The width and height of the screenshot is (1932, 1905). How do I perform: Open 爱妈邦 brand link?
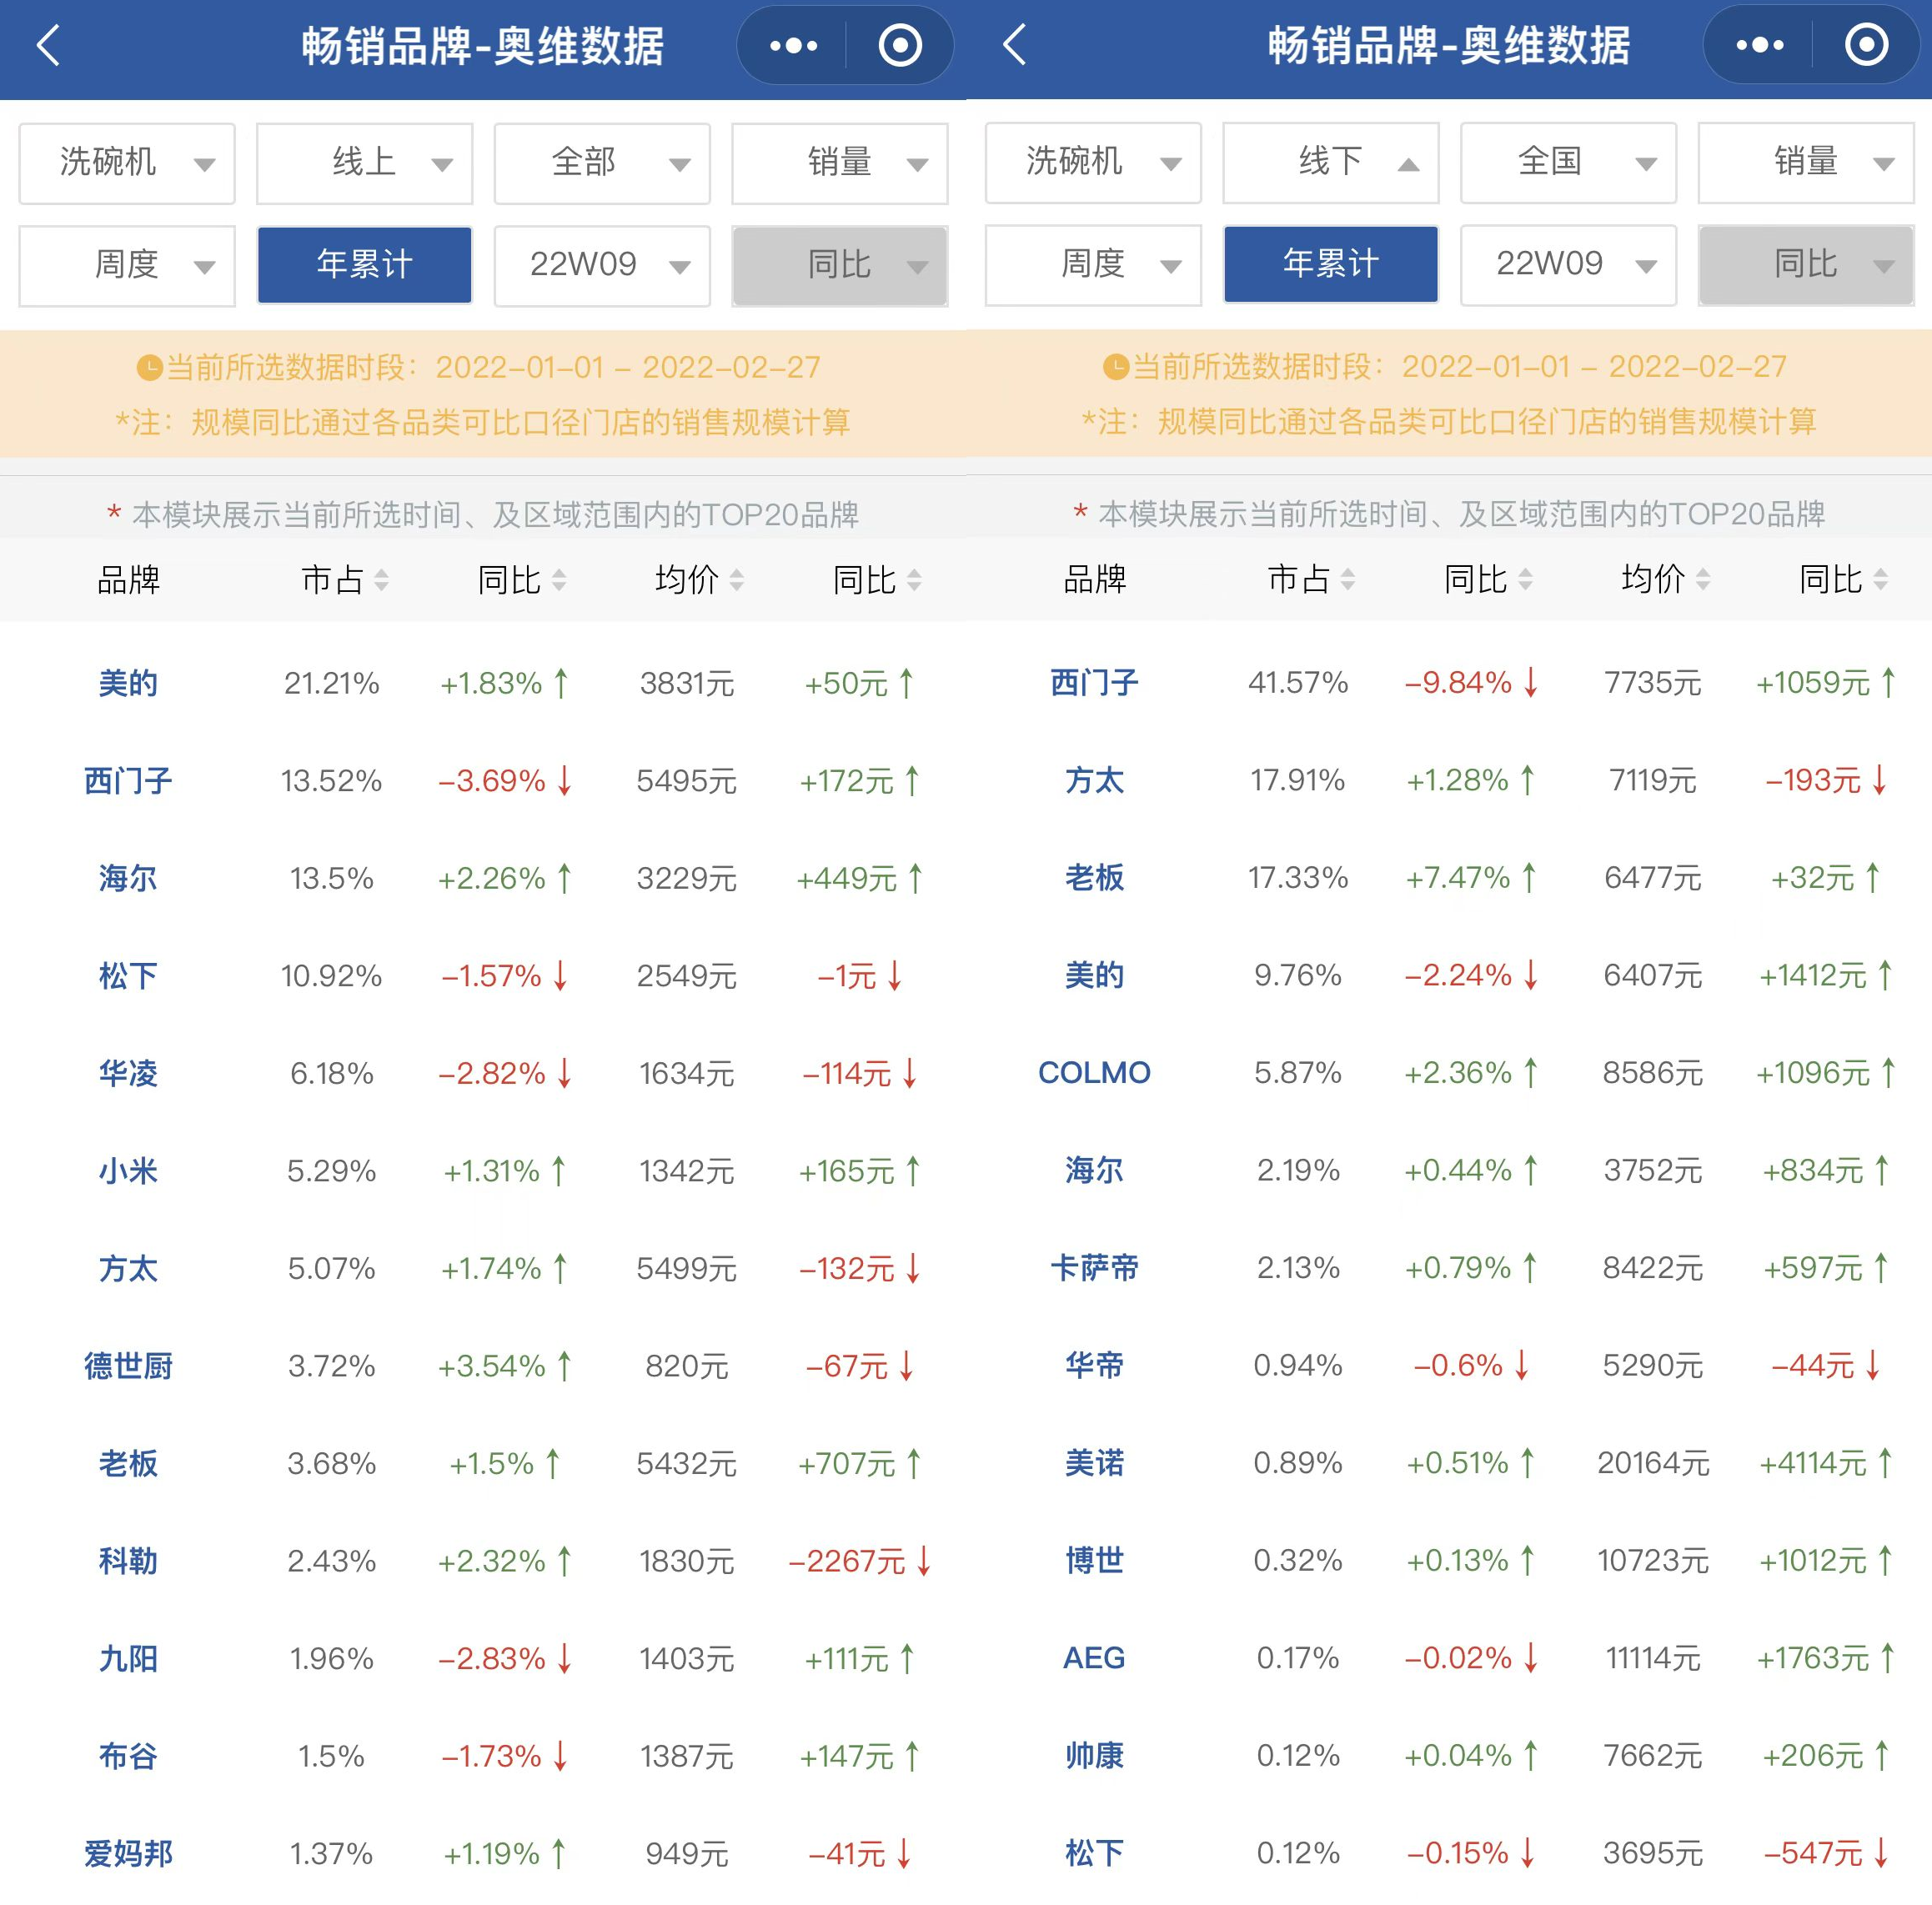(x=128, y=1854)
